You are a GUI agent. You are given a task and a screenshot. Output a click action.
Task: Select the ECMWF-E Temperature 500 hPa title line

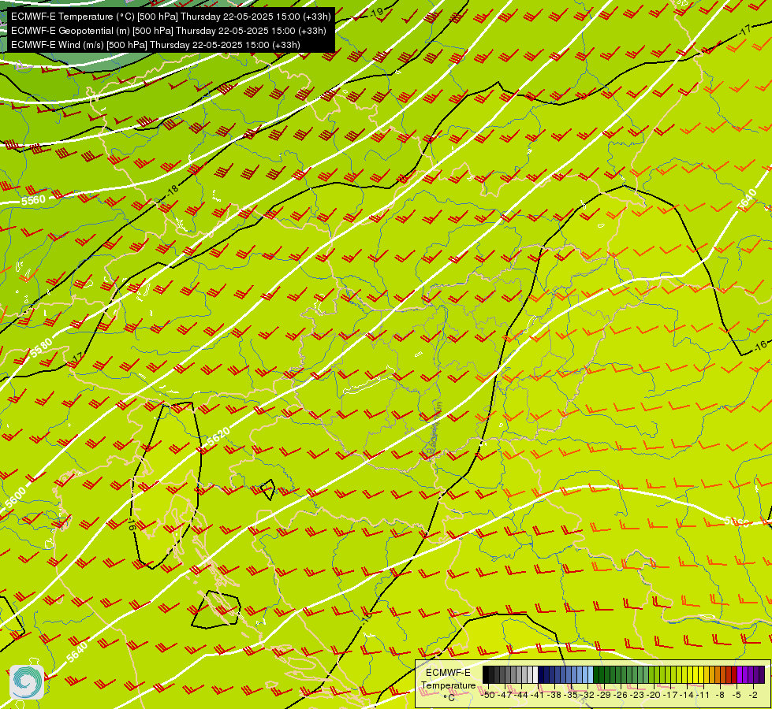coord(171,17)
